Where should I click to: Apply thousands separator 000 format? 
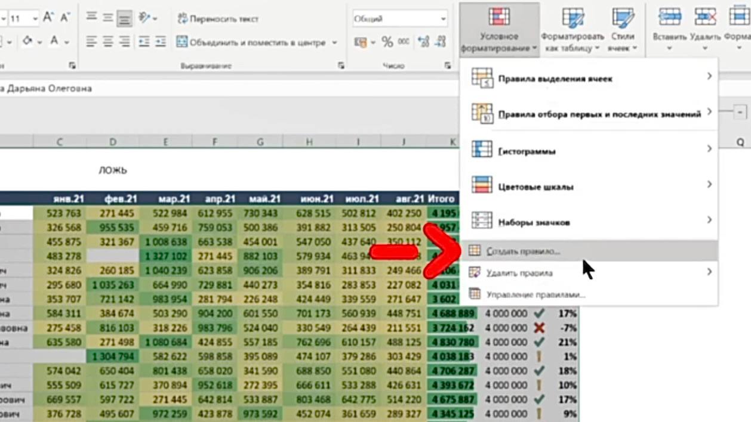[x=404, y=42]
